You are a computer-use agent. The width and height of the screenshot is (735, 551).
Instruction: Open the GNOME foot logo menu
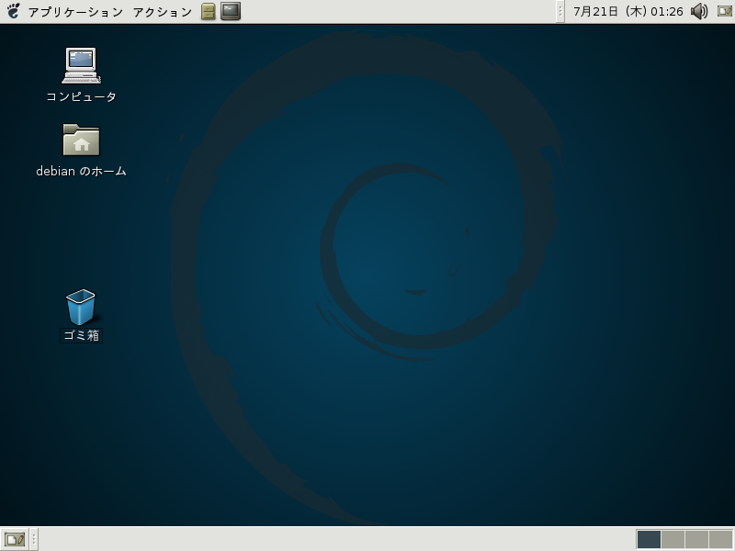(x=14, y=11)
